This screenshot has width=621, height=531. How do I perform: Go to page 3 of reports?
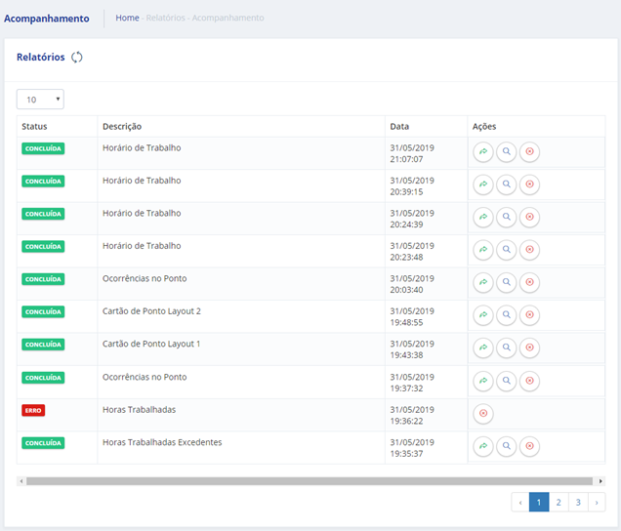(x=578, y=503)
